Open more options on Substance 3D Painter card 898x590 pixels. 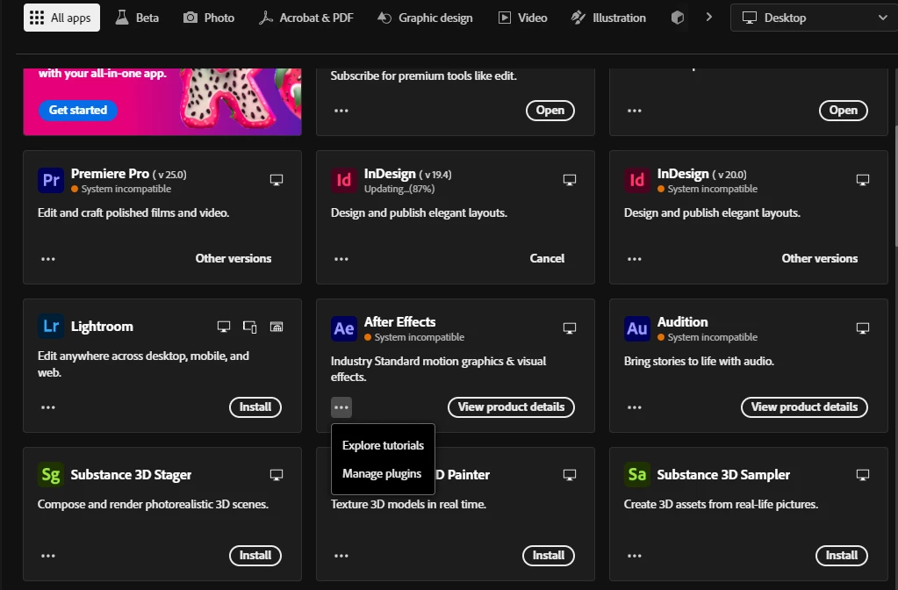pos(341,556)
